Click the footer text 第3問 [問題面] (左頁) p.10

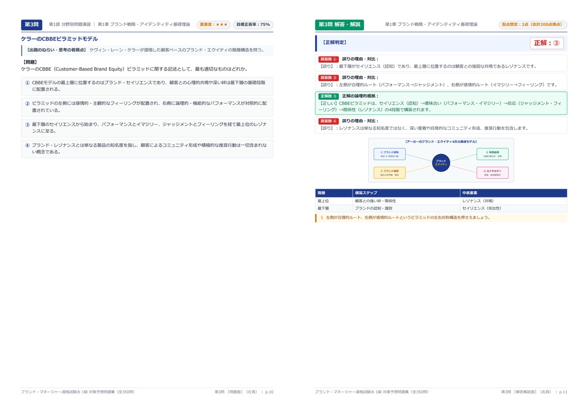pos(243,392)
